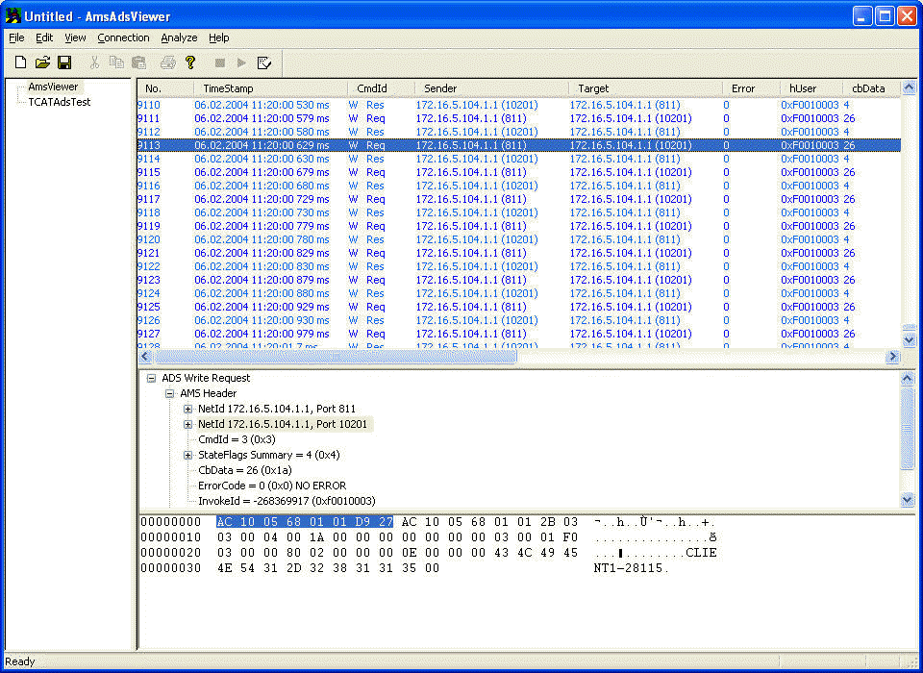The height and width of the screenshot is (673, 923).
Task: Select AmsViewer in the left tree
Action: 53,87
